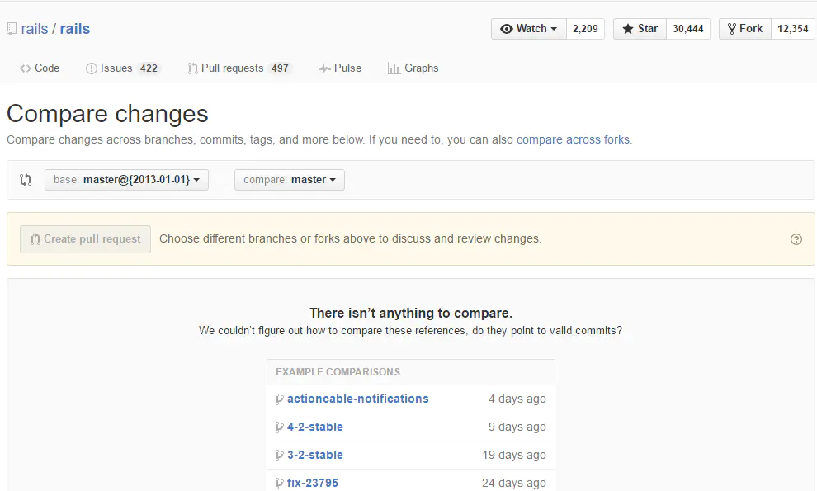Image resolution: width=817 pixels, height=491 pixels.
Task: Expand the compare master dropdown
Action: point(290,180)
